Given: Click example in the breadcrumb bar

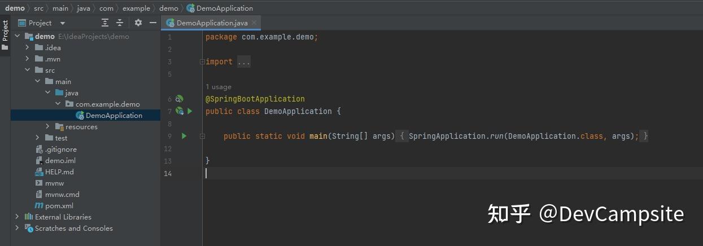Looking at the screenshot, I should tap(136, 8).
